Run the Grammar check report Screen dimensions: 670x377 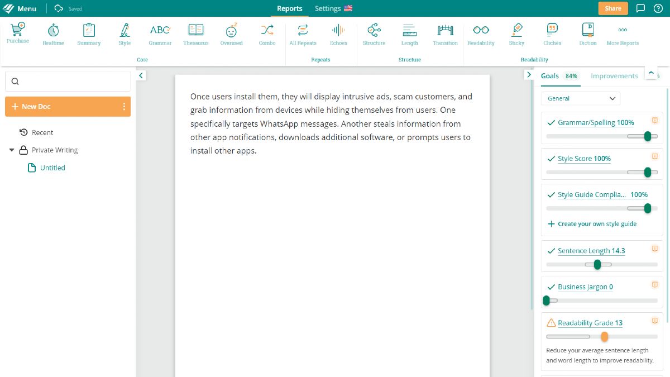click(x=160, y=34)
